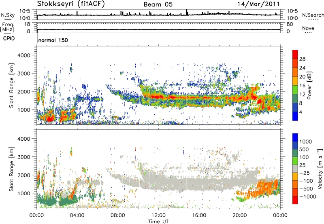Viewport: 324px width, 224px height.
Task: Click the 08:00 time tick label
Action: (x=118, y=216)
